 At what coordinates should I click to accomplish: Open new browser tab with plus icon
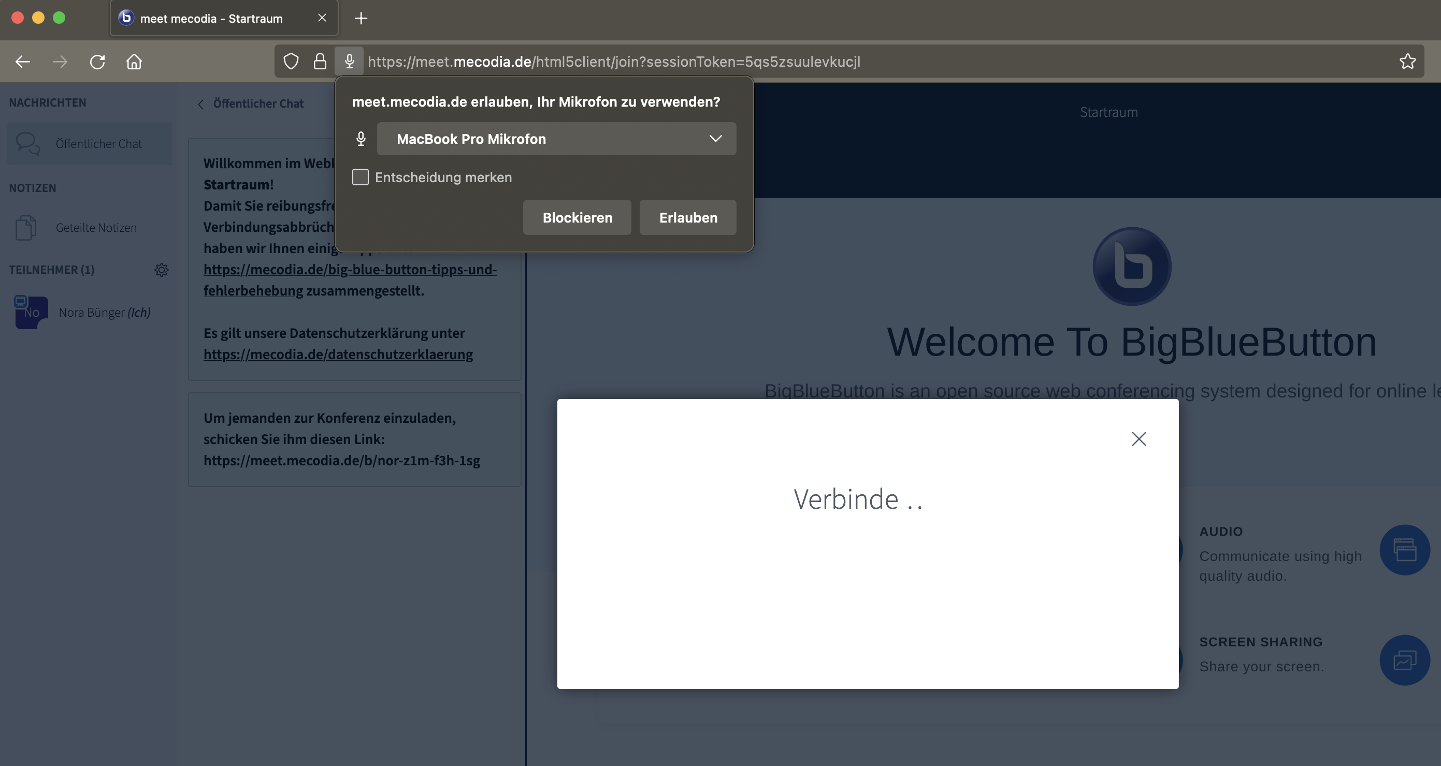pos(361,19)
